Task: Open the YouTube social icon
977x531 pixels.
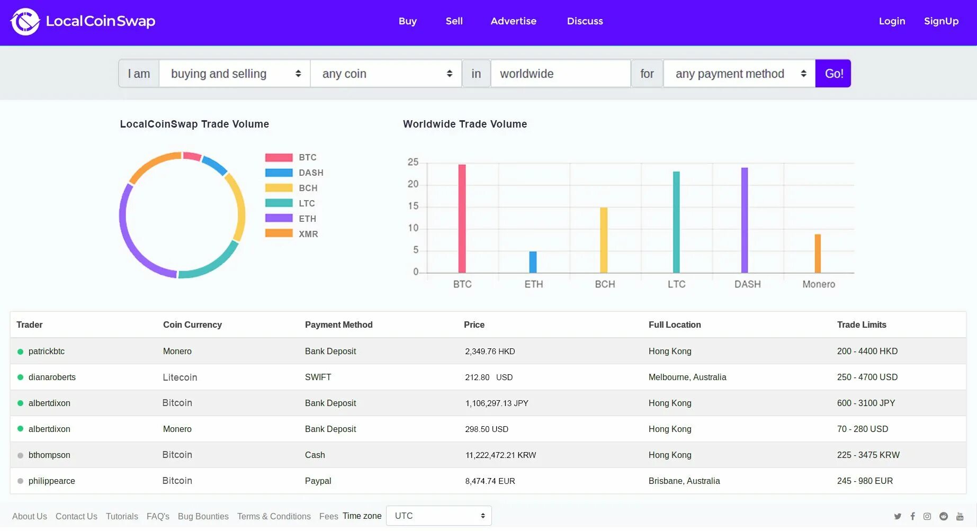Action: (960, 516)
